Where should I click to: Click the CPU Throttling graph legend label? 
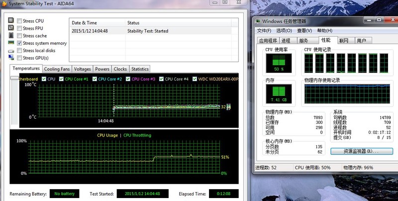[137, 135]
